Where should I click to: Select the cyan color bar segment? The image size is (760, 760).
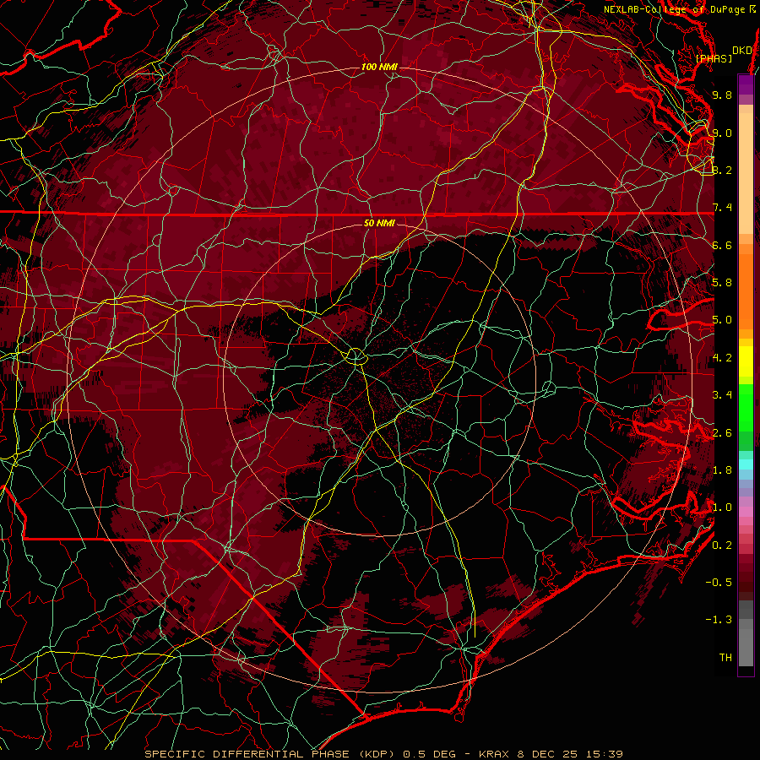point(746,464)
